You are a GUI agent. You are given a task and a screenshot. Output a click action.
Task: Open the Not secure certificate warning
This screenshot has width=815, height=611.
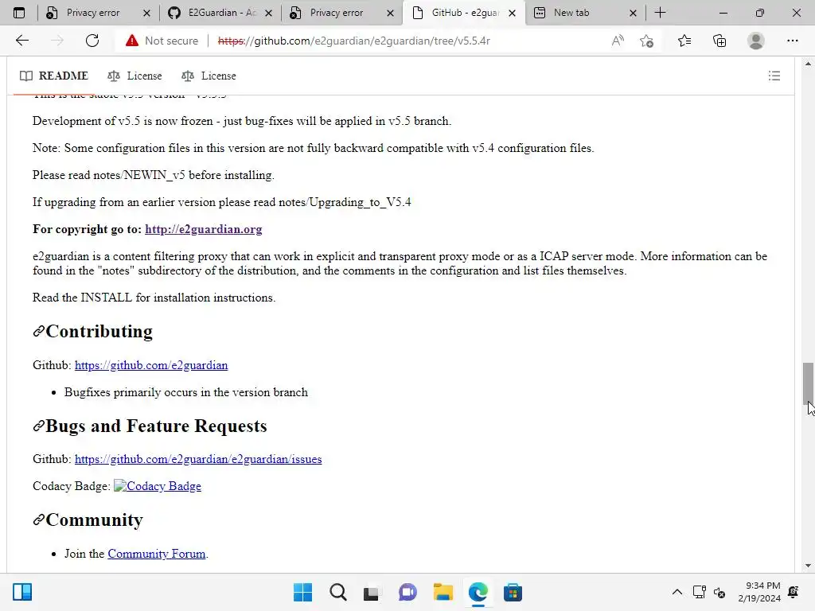162,41
